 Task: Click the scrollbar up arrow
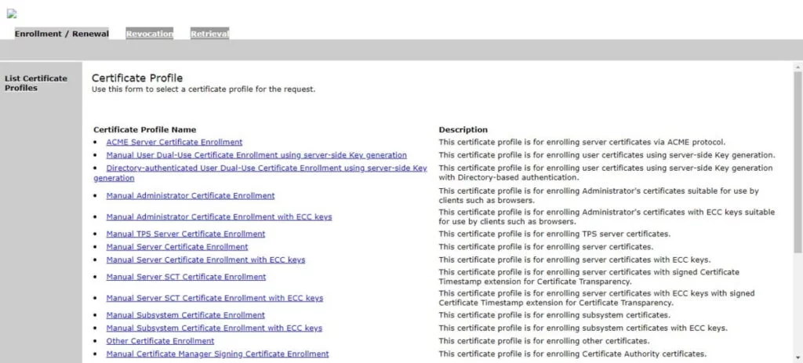click(798, 67)
